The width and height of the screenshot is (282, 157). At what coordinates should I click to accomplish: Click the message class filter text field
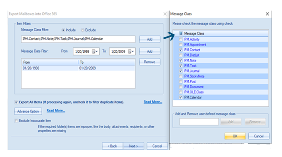coord(78,39)
